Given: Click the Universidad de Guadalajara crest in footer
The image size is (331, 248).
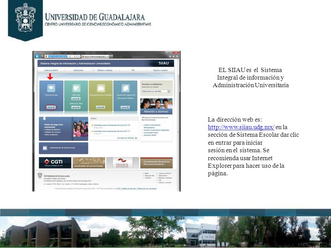Looking at the screenshot, I should point(40,175).
